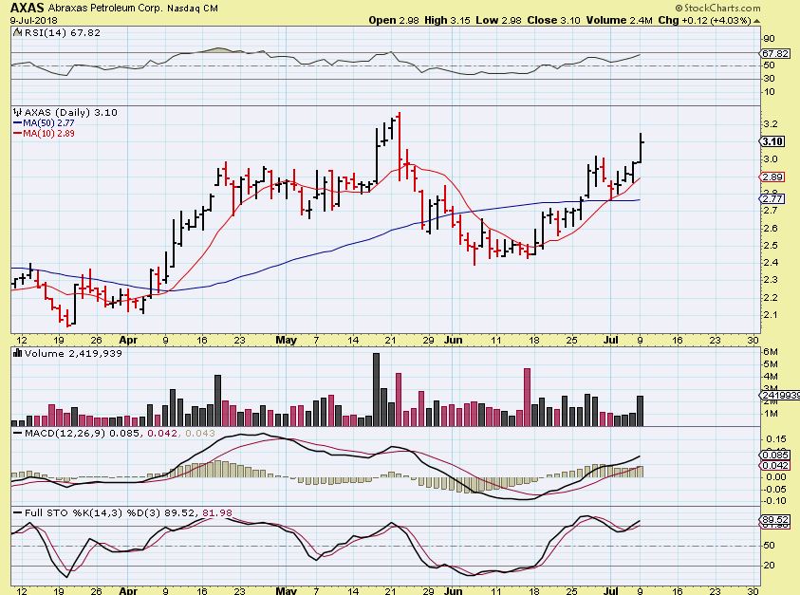Screen dimensions: 800x595
Task: Click the 2.77 moving average price tag
Action: pos(772,198)
